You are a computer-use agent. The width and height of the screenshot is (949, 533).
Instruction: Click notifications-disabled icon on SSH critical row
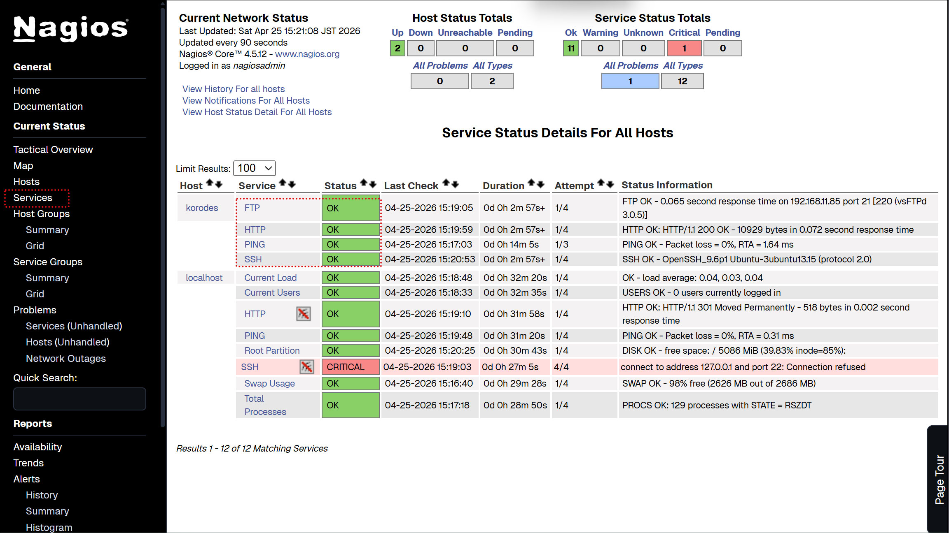pos(306,367)
